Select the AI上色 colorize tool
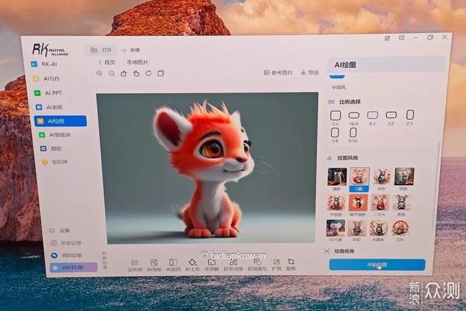The height and width of the screenshot is (311, 466). (x=192, y=264)
